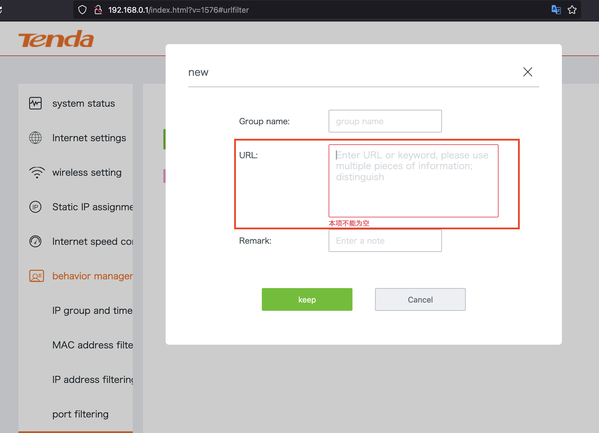
Task: Close the new dialog with X
Action: coord(527,72)
